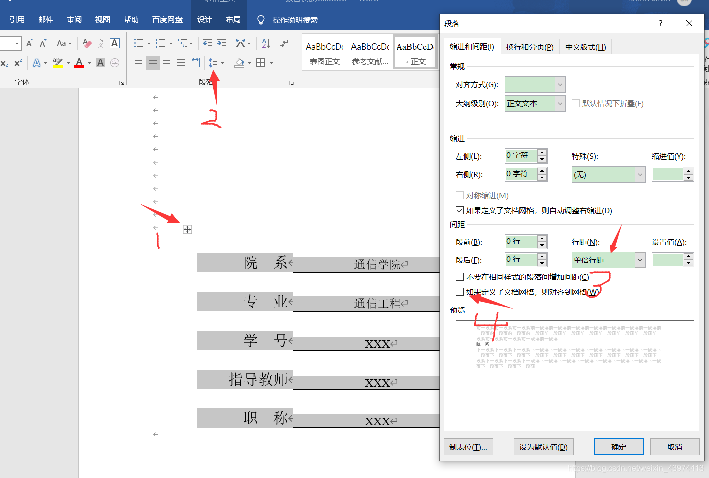Decrease 右侧 indent with down stepper
The height and width of the screenshot is (478, 709).
(542, 177)
